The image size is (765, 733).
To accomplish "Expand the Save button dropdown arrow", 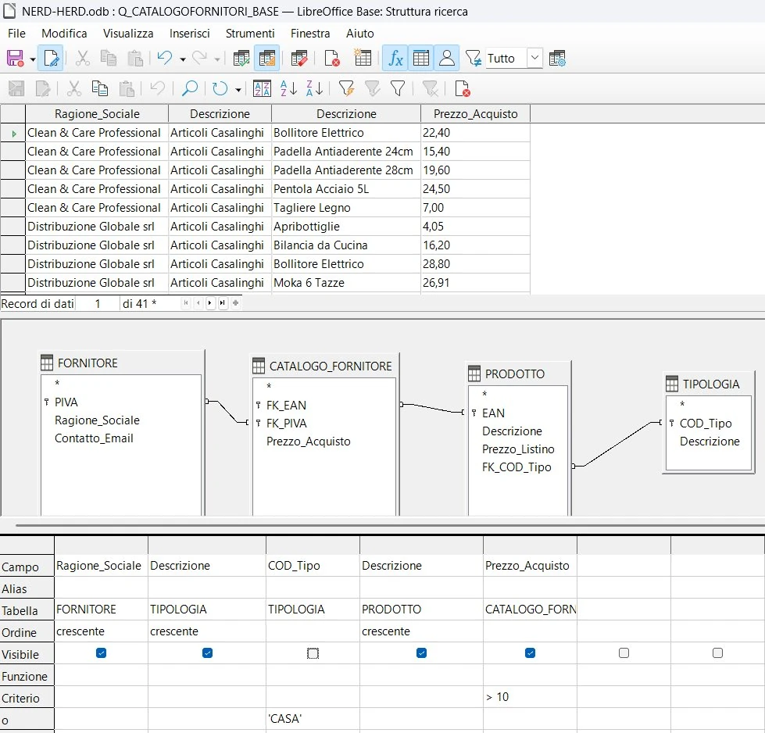I will pyautogui.click(x=33, y=59).
